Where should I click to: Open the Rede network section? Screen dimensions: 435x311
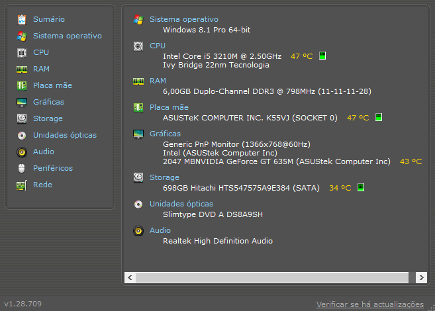tap(42, 185)
